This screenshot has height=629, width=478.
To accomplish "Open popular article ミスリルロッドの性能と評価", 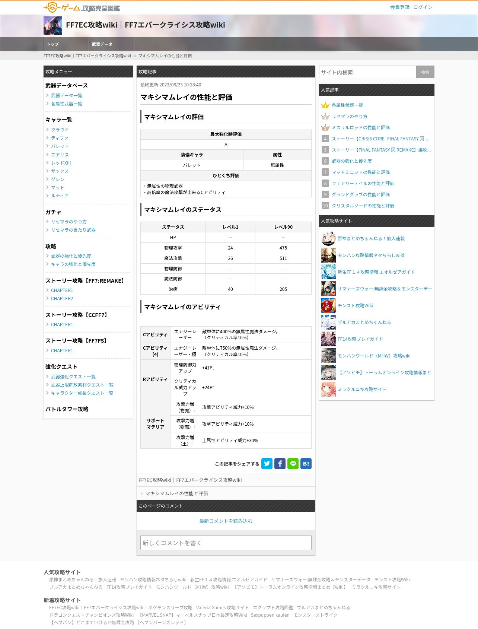I will pyautogui.click(x=361, y=127).
